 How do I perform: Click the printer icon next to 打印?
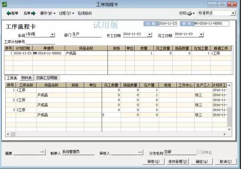click(x=189, y=13)
